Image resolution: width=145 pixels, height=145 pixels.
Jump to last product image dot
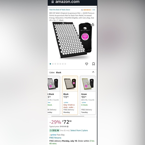(x=65, y=64)
